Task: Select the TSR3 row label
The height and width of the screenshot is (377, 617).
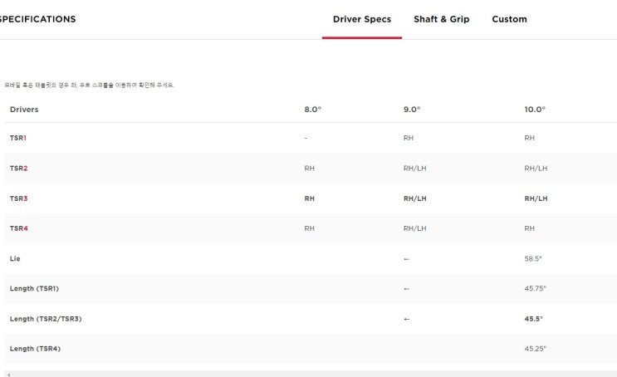Action: pyautogui.click(x=18, y=198)
